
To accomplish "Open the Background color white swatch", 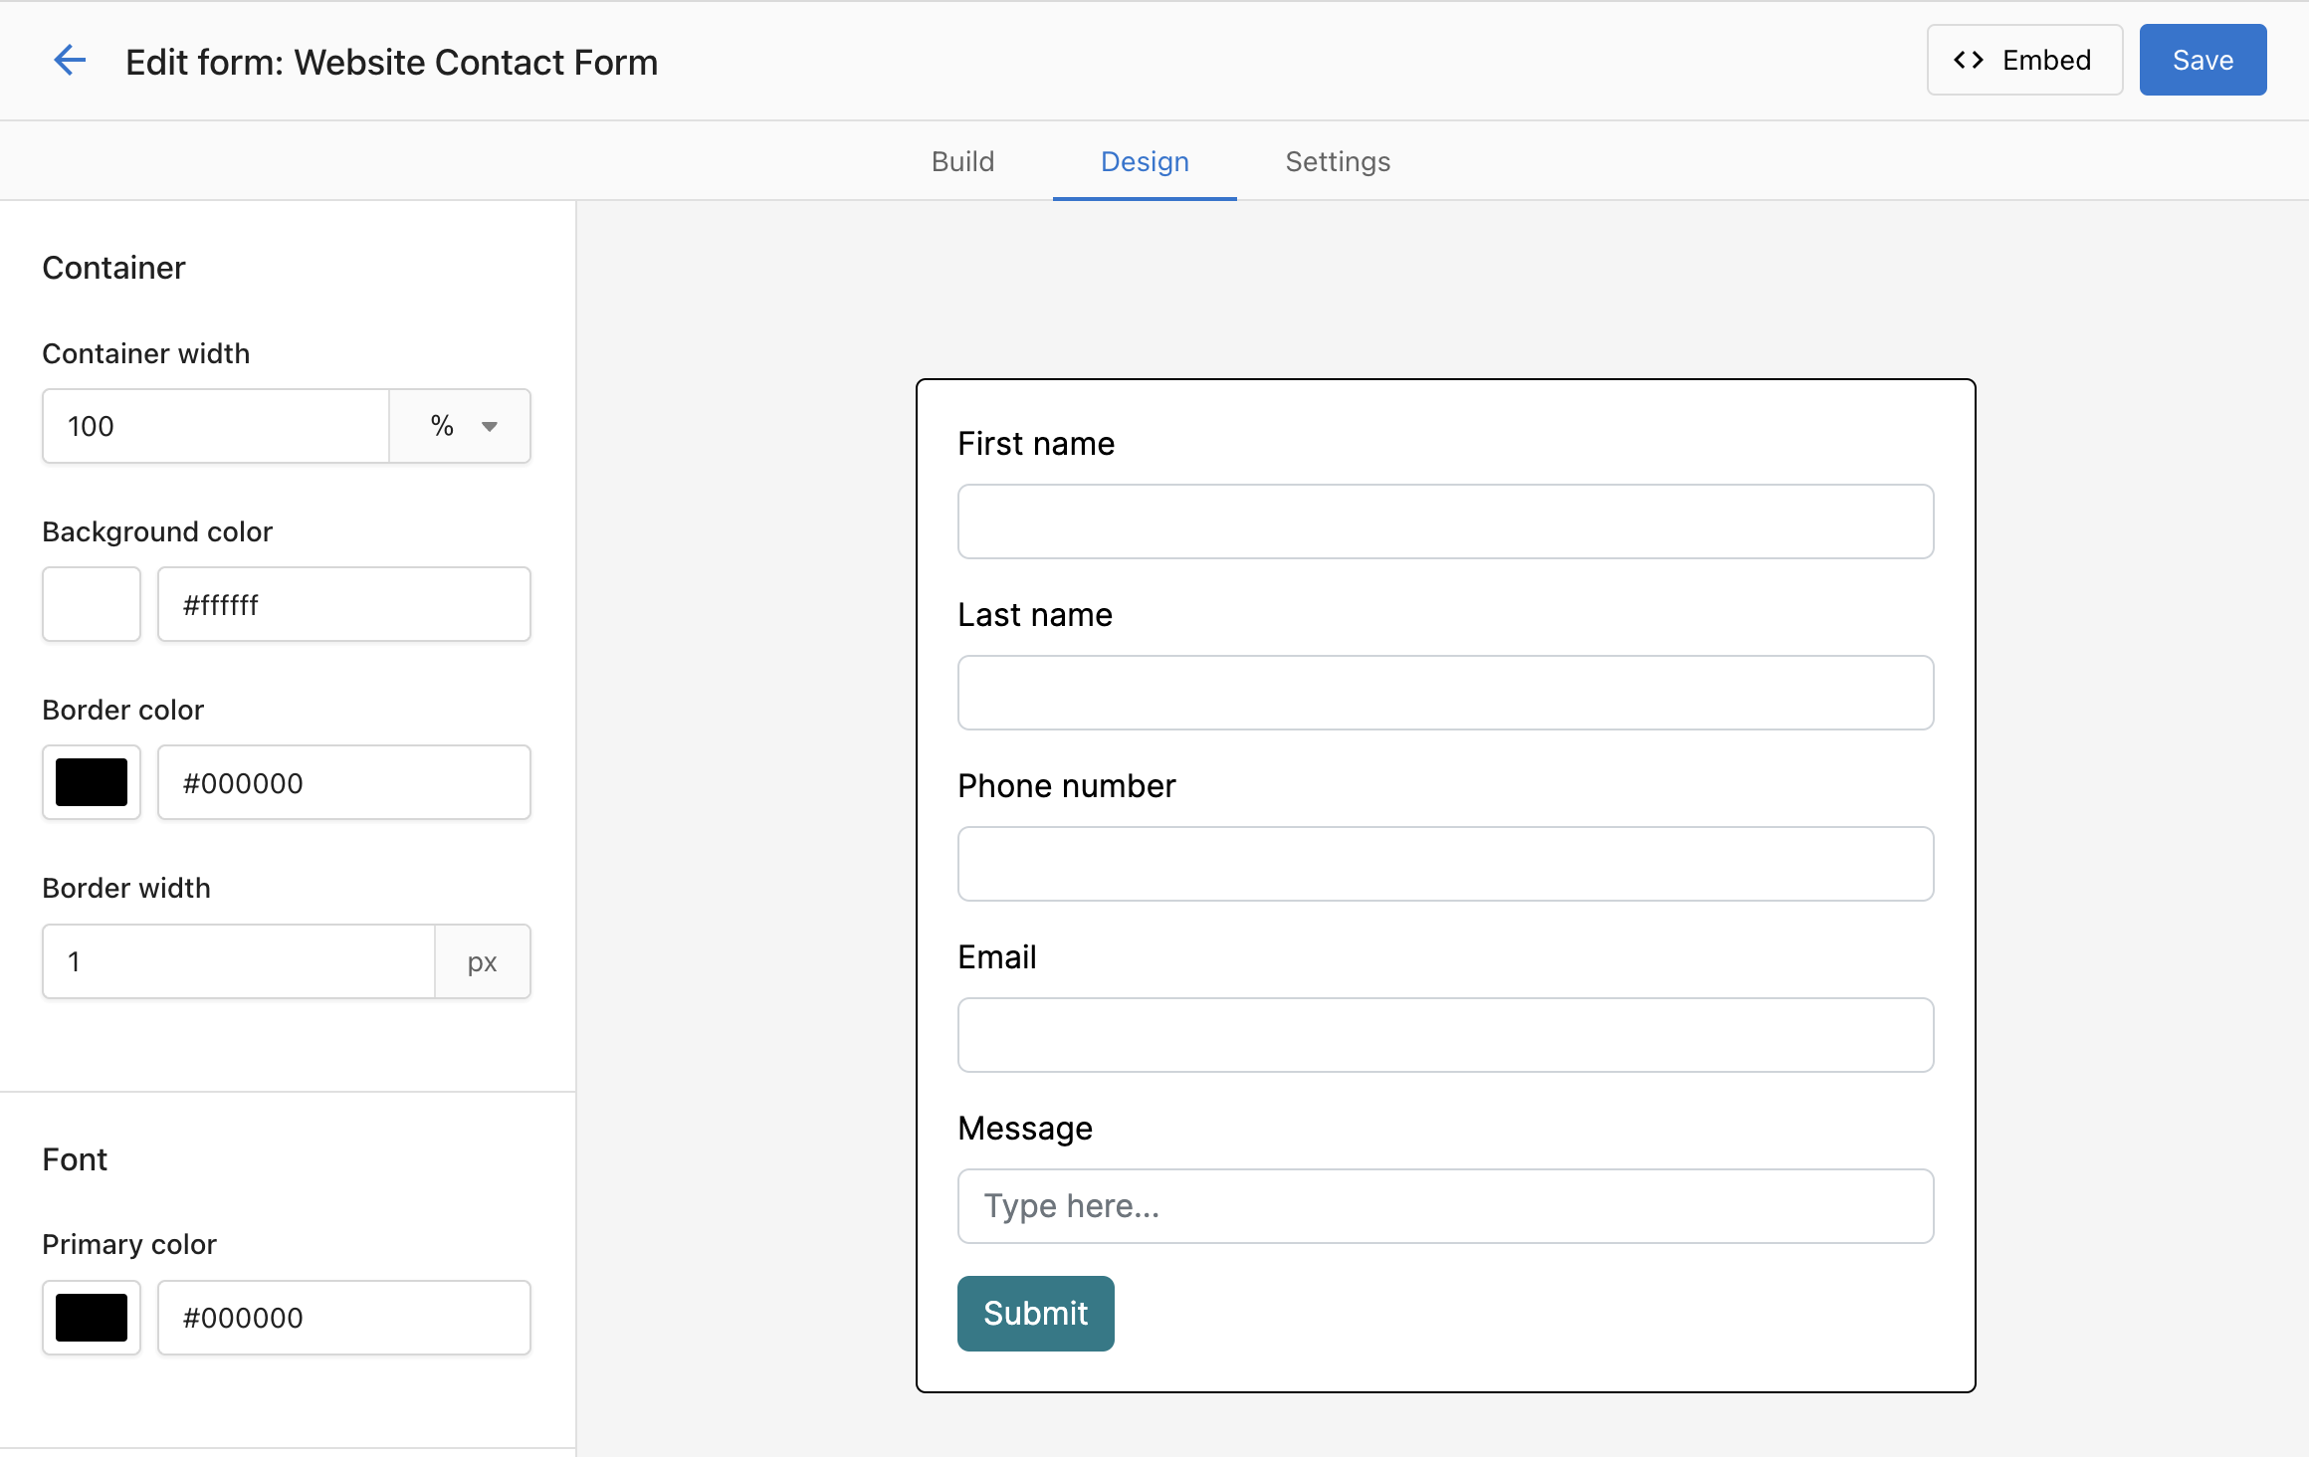I will coord(92,604).
